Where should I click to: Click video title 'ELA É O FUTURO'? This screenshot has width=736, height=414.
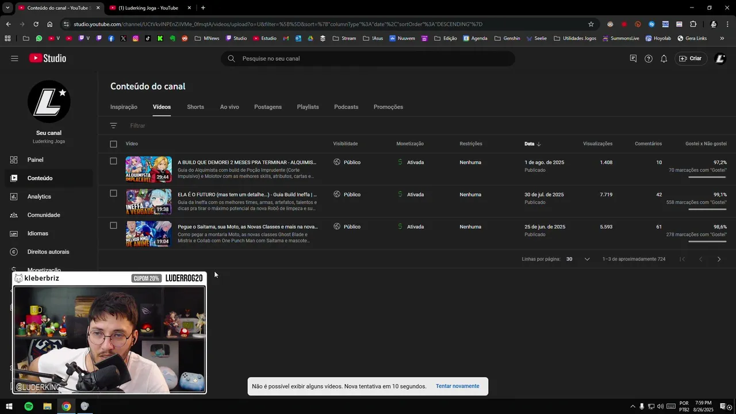point(247,194)
